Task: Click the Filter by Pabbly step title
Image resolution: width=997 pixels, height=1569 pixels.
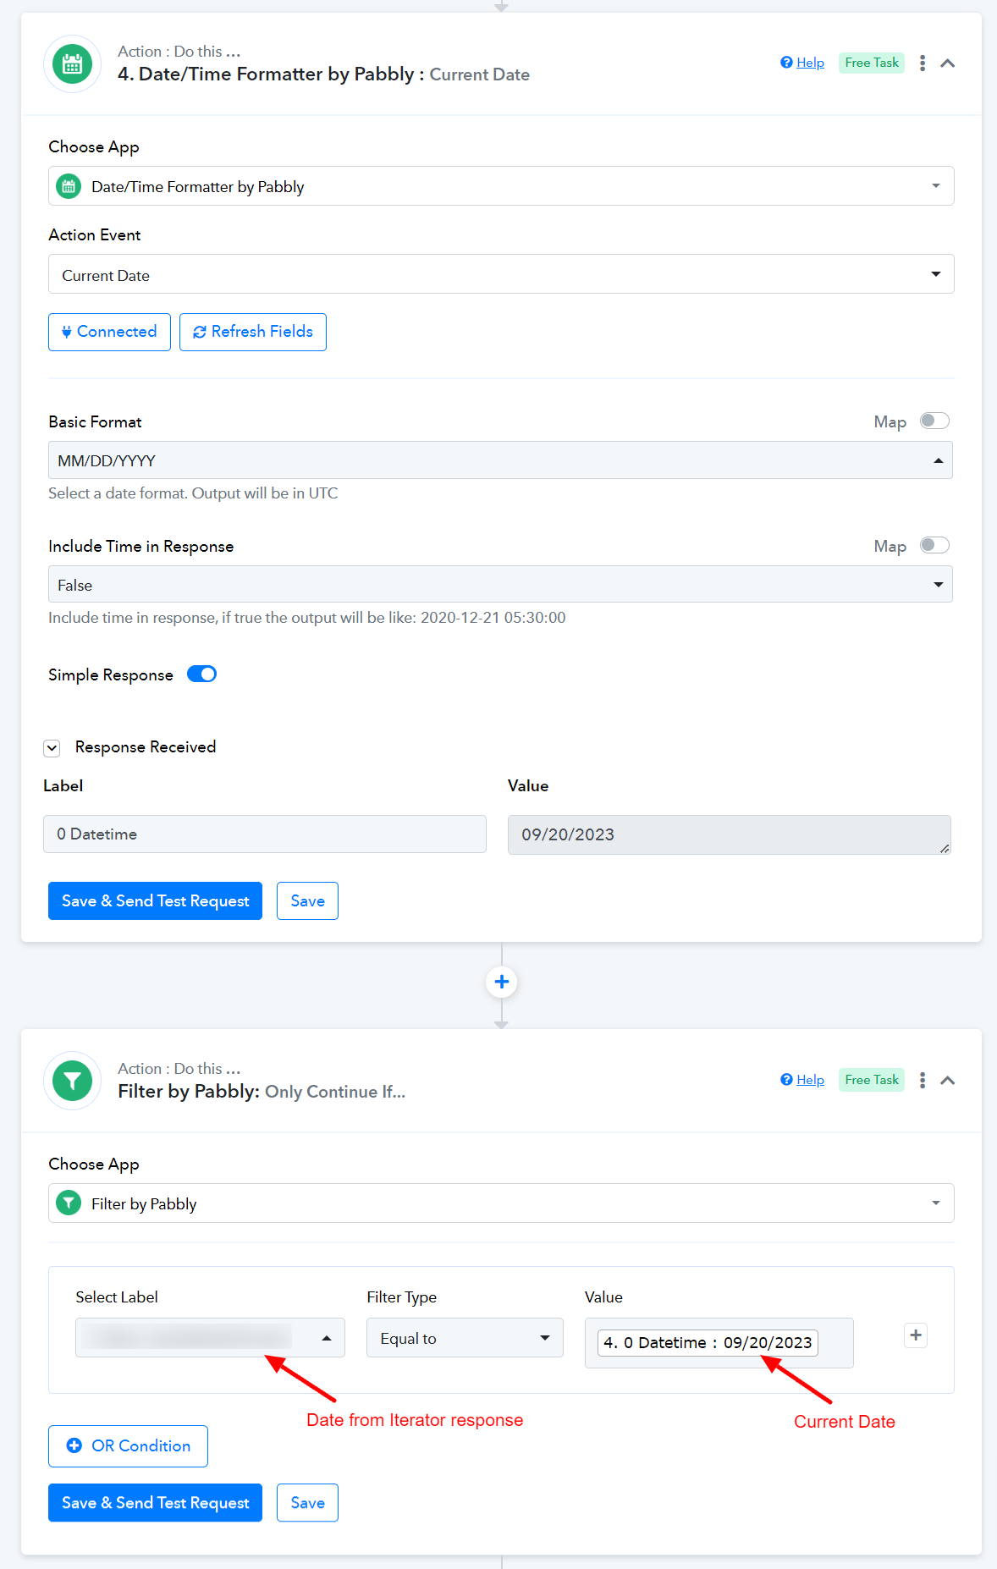Action: (189, 1092)
